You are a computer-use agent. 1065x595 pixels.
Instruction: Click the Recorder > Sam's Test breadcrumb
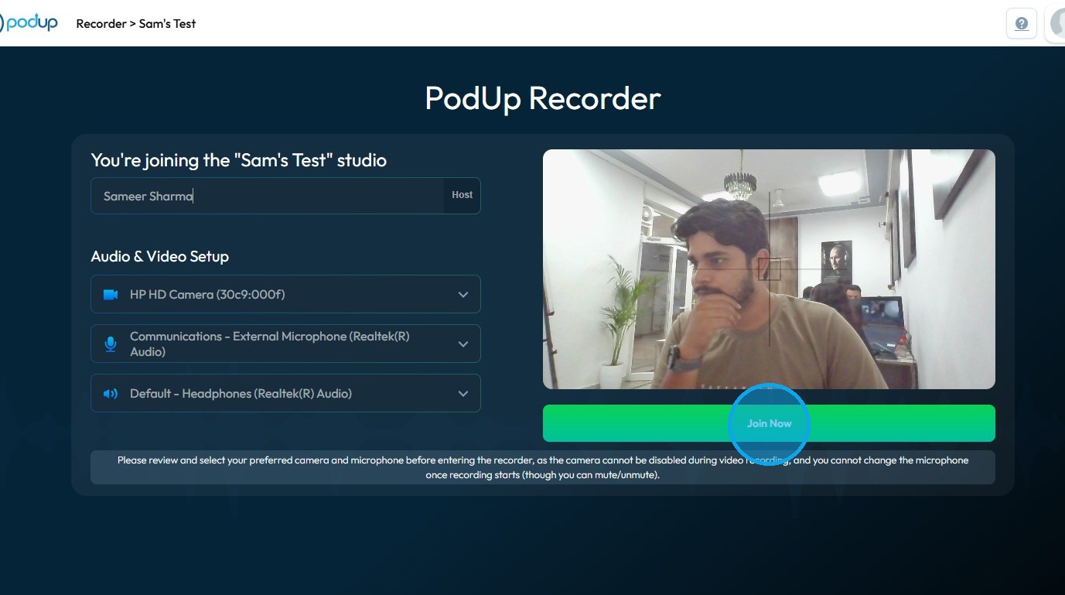136,23
